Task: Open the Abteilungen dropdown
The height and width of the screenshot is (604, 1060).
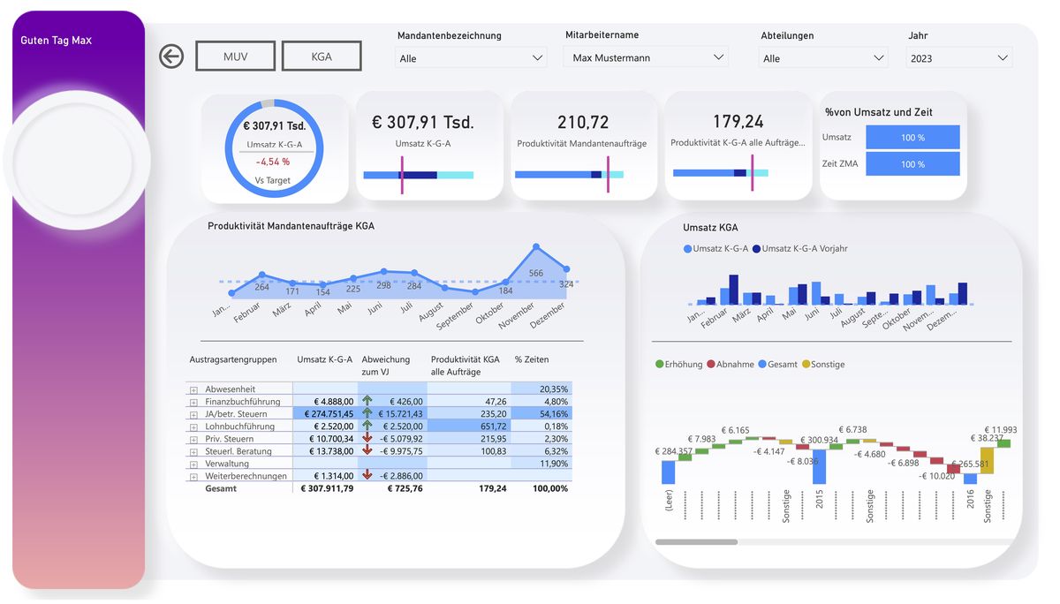Action: [823, 58]
